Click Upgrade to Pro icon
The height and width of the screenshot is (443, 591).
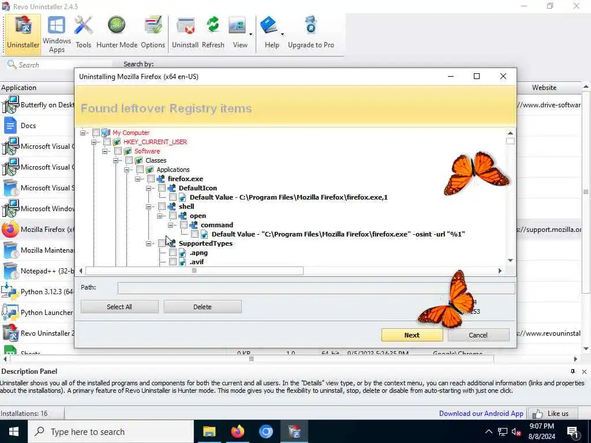tap(311, 33)
